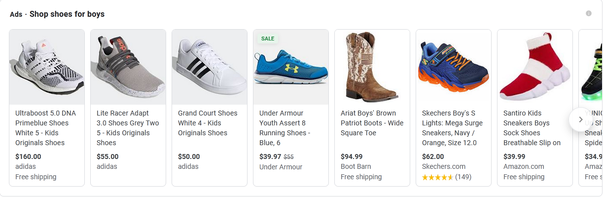Open Skechers Boy's S Lights title
The image size is (604, 197).
click(452, 128)
